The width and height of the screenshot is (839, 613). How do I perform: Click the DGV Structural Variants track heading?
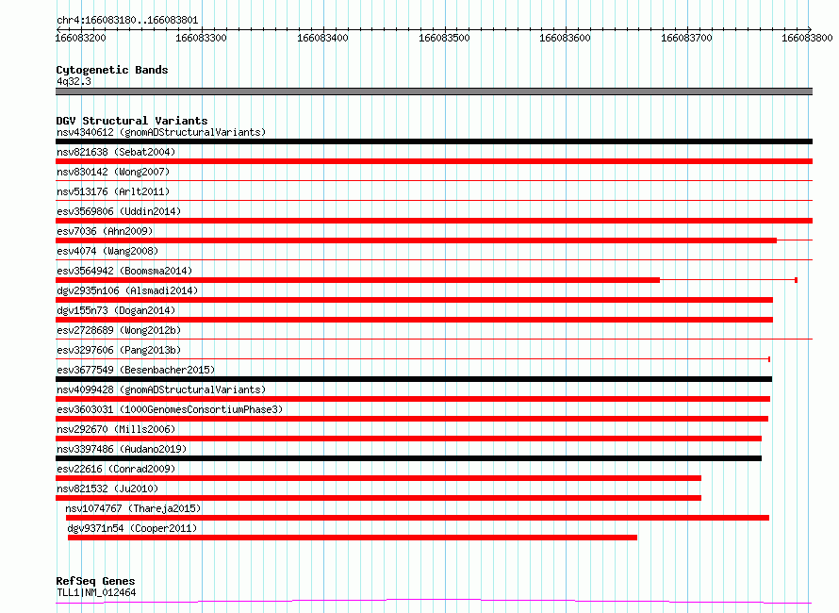(x=132, y=121)
